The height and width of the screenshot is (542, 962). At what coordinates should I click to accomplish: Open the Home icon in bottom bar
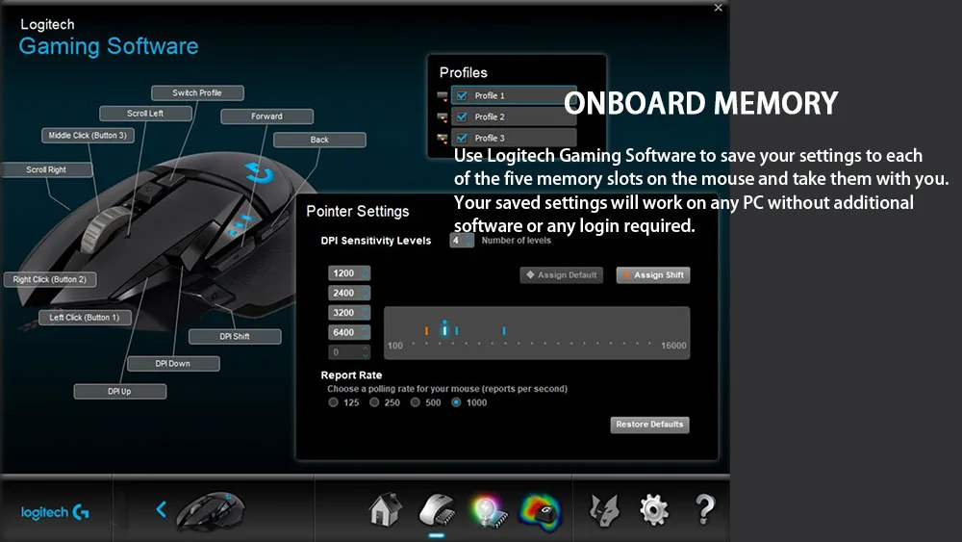click(x=386, y=509)
